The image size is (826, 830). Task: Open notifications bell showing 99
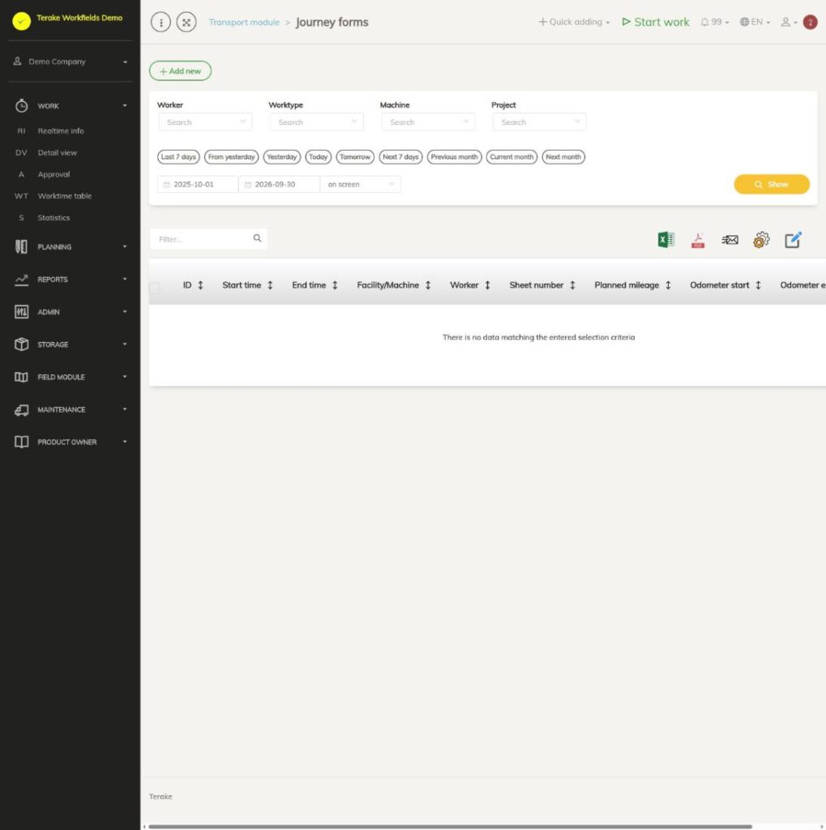pos(714,22)
